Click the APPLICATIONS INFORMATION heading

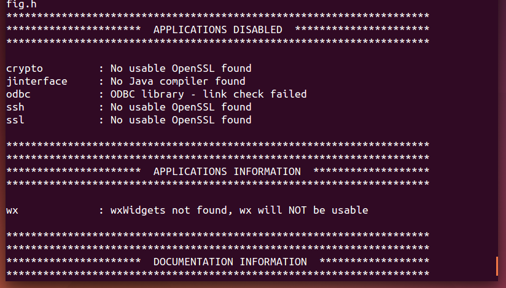(x=227, y=171)
